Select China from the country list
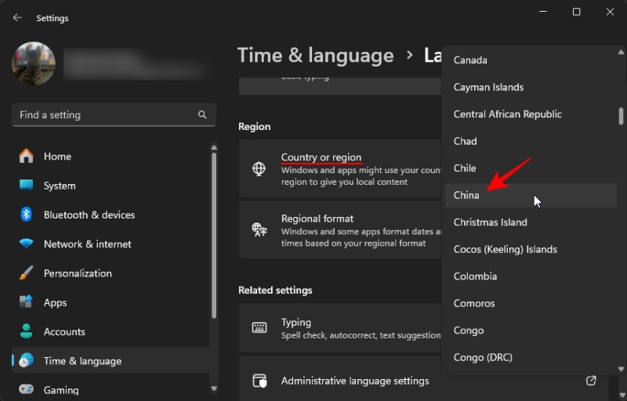This screenshot has height=401, width=627. 467,195
